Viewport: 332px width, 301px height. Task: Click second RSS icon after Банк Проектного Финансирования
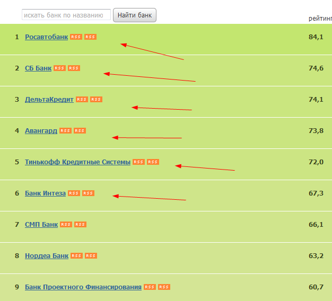coord(164,287)
